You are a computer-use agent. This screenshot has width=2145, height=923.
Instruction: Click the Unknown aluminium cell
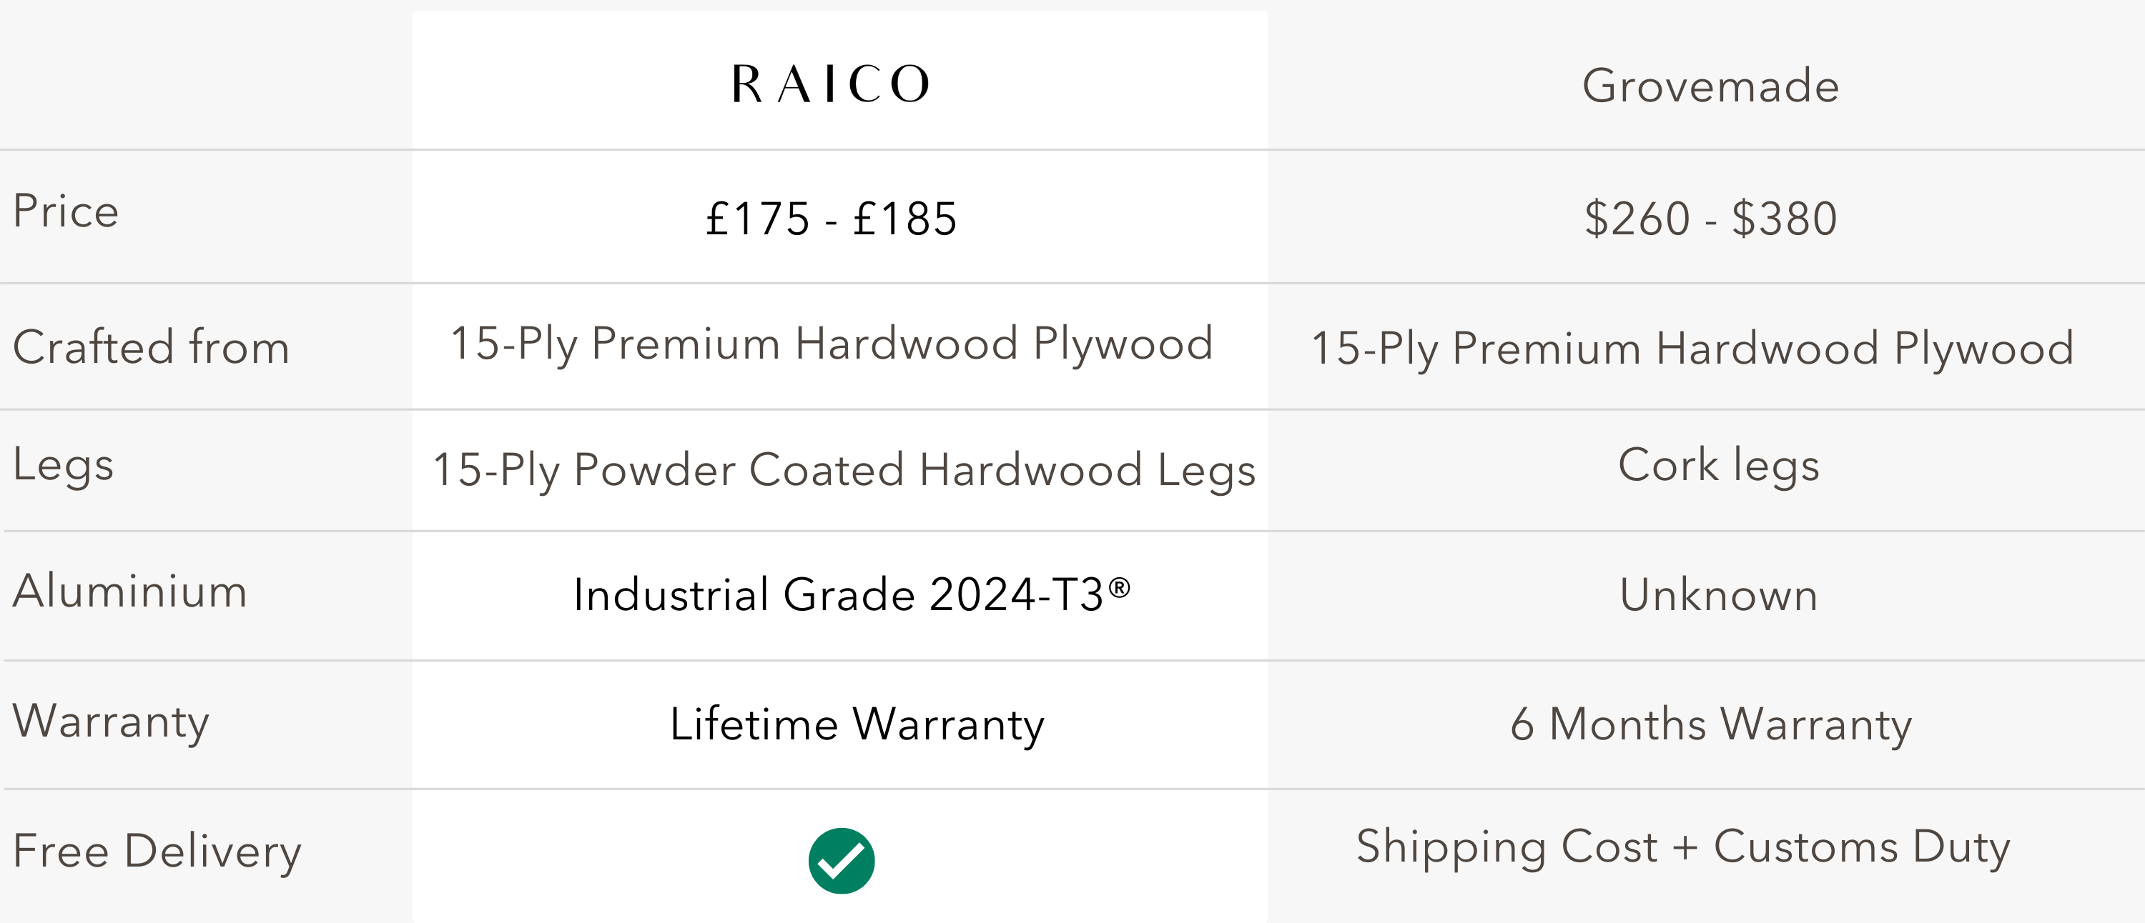tap(1718, 594)
